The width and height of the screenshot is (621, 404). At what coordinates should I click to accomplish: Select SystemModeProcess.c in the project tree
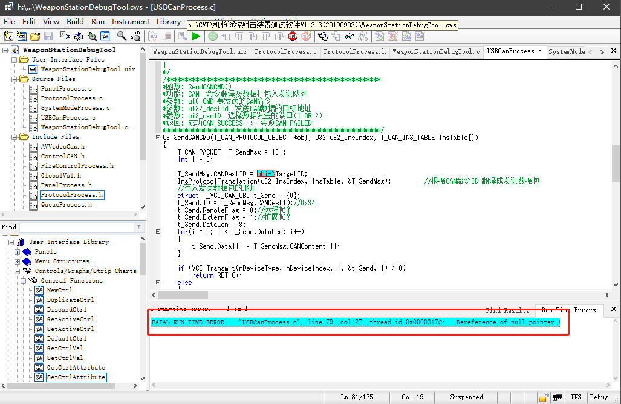click(x=75, y=108)
